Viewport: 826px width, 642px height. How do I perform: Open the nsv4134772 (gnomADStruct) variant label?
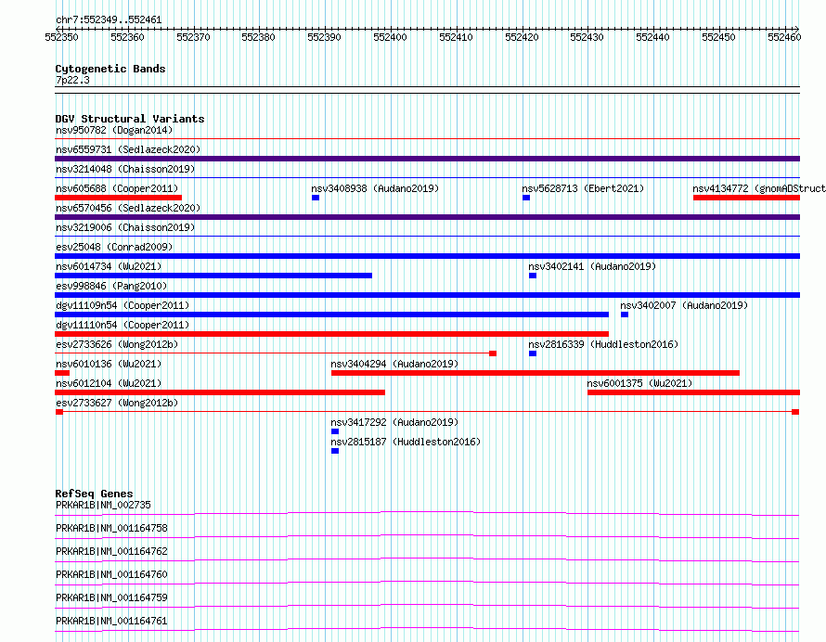[759, 188]
